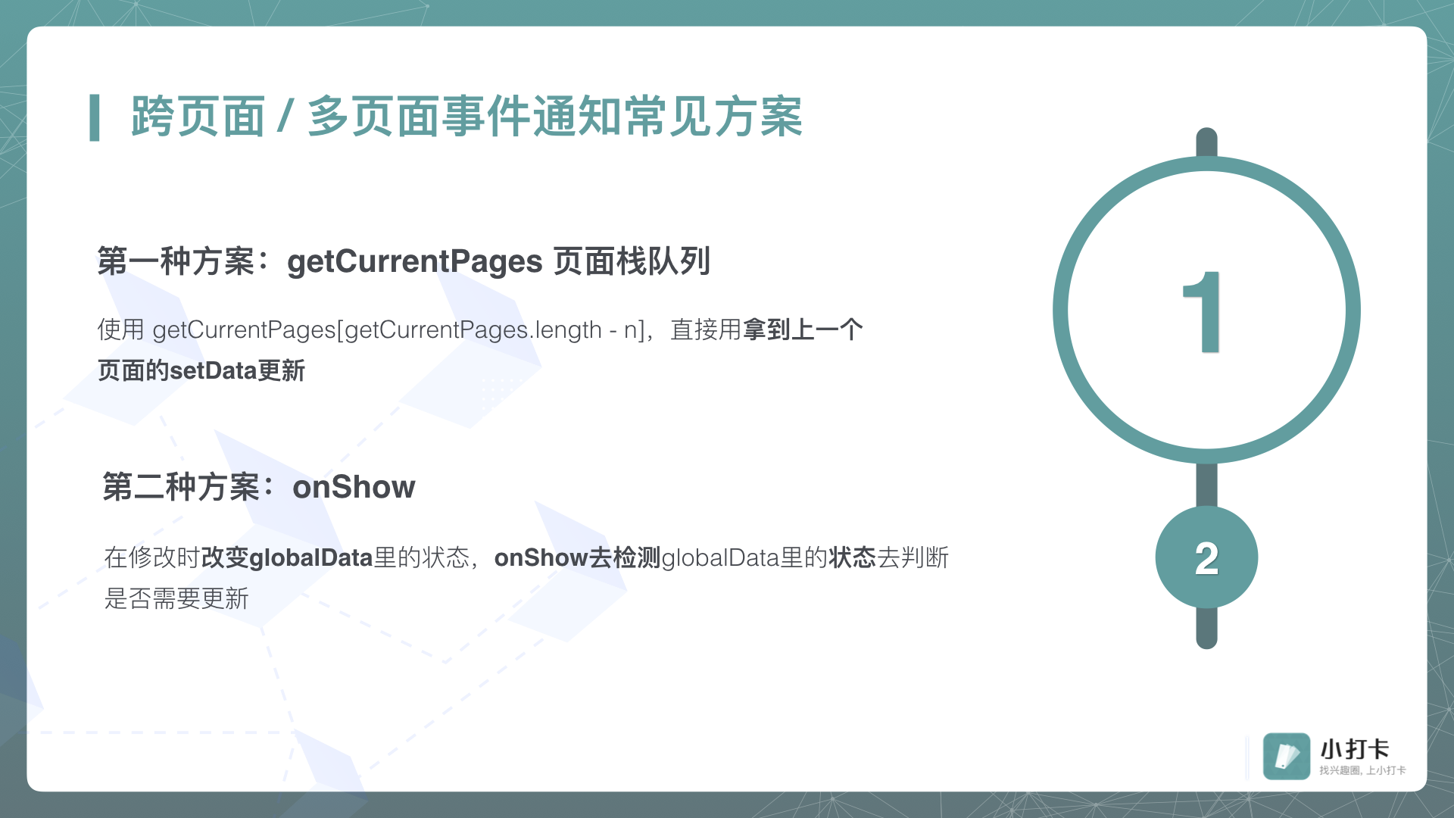Screen dimensions: 1454x818
Task: Click the connector stub above circle 1
Action: click(1206, 142)
